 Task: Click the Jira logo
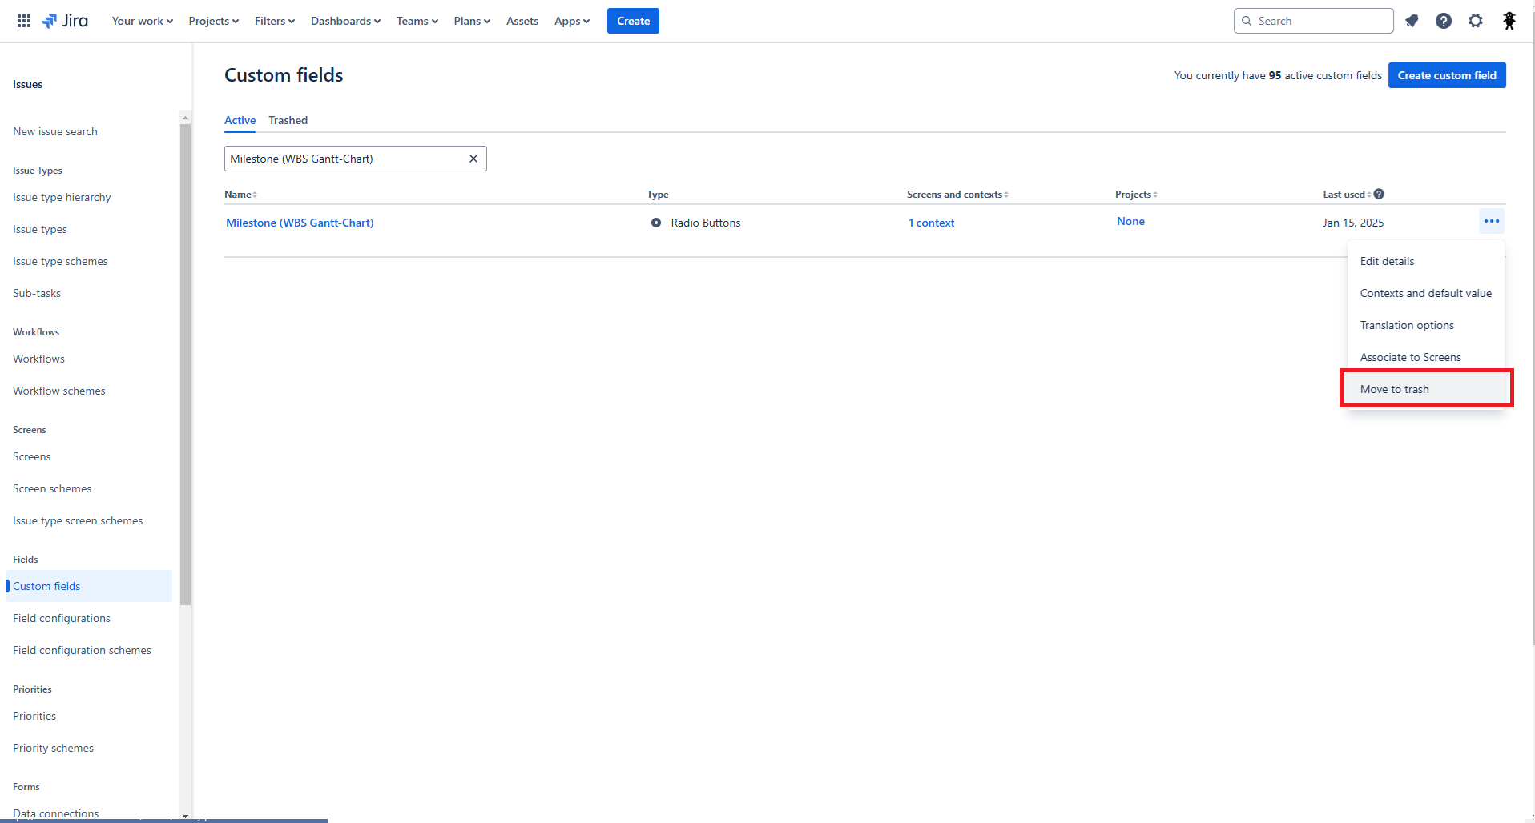pos(65,21)
